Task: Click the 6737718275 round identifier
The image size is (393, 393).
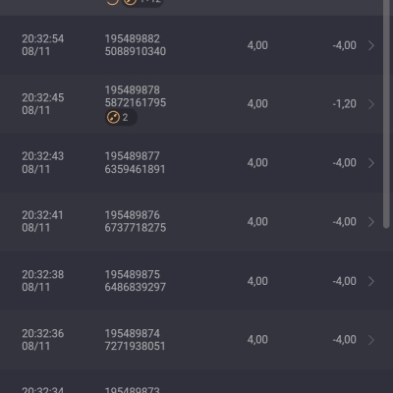Action: click(136, 228)
